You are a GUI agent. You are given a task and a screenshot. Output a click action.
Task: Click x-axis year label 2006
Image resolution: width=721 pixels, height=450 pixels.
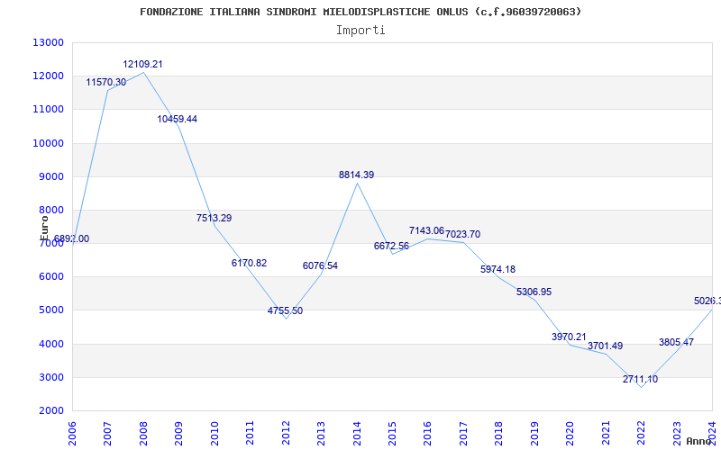(72, 434)
